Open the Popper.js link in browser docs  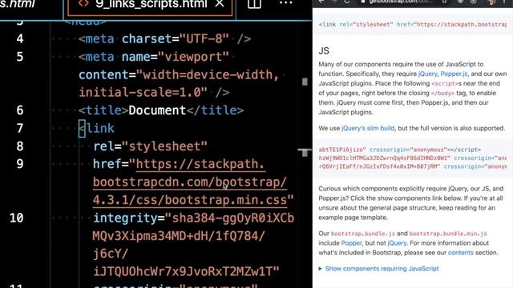coord(454,74)
